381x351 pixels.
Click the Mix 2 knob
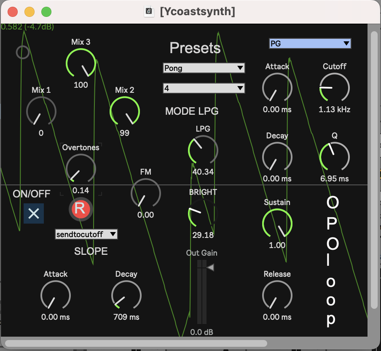pos(125,111)
